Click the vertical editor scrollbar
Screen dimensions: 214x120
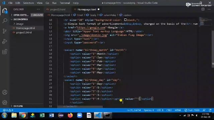click(213, 49)
